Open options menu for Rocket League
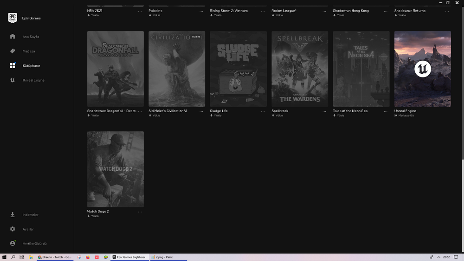Screen dimensions: 464x270 324,11
